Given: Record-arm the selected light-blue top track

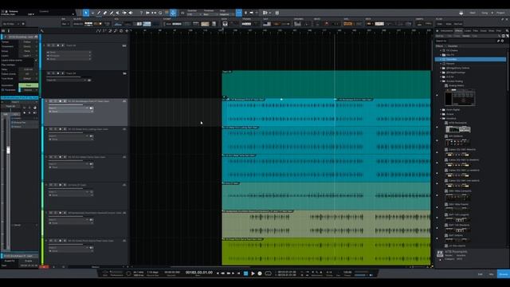Looking at the screenshot, I should pos(61,101).
